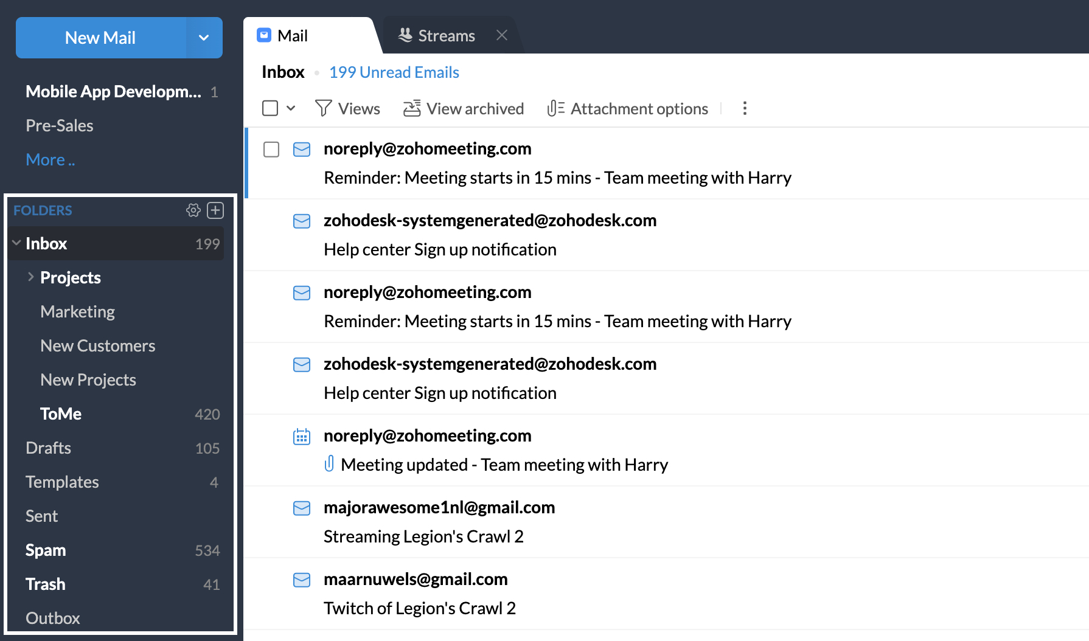Open Attachment options

[555, 108]
